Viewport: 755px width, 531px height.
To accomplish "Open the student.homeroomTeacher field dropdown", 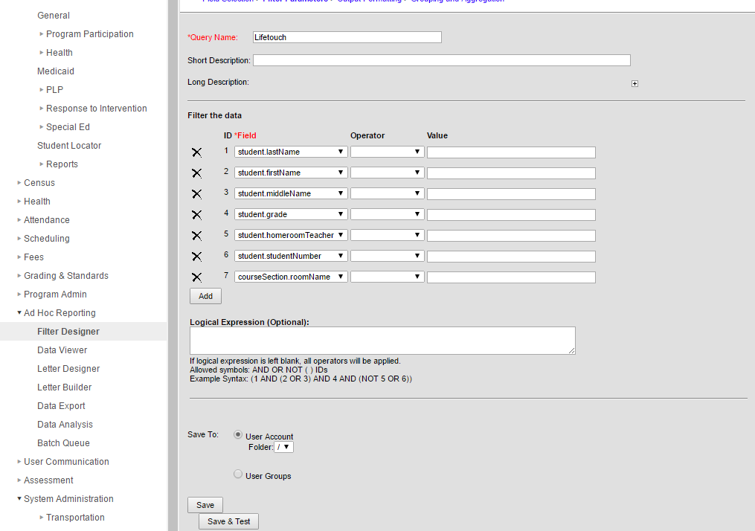I will (291, 235).
